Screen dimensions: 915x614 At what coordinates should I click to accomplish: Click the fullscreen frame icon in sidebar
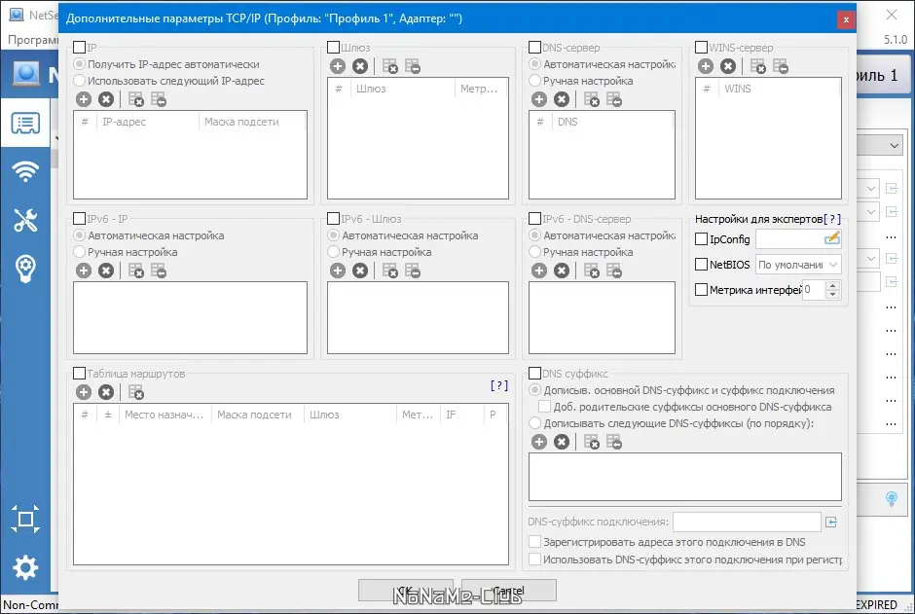[25, 519]
